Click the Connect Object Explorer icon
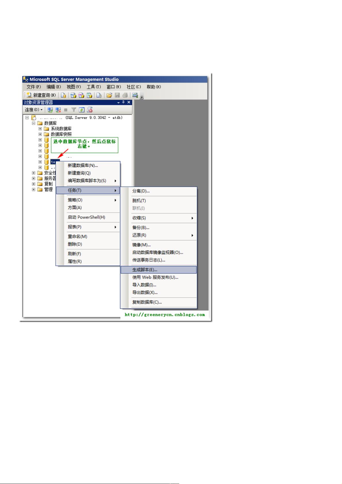The image size is (342, 484). click(50, 110)
